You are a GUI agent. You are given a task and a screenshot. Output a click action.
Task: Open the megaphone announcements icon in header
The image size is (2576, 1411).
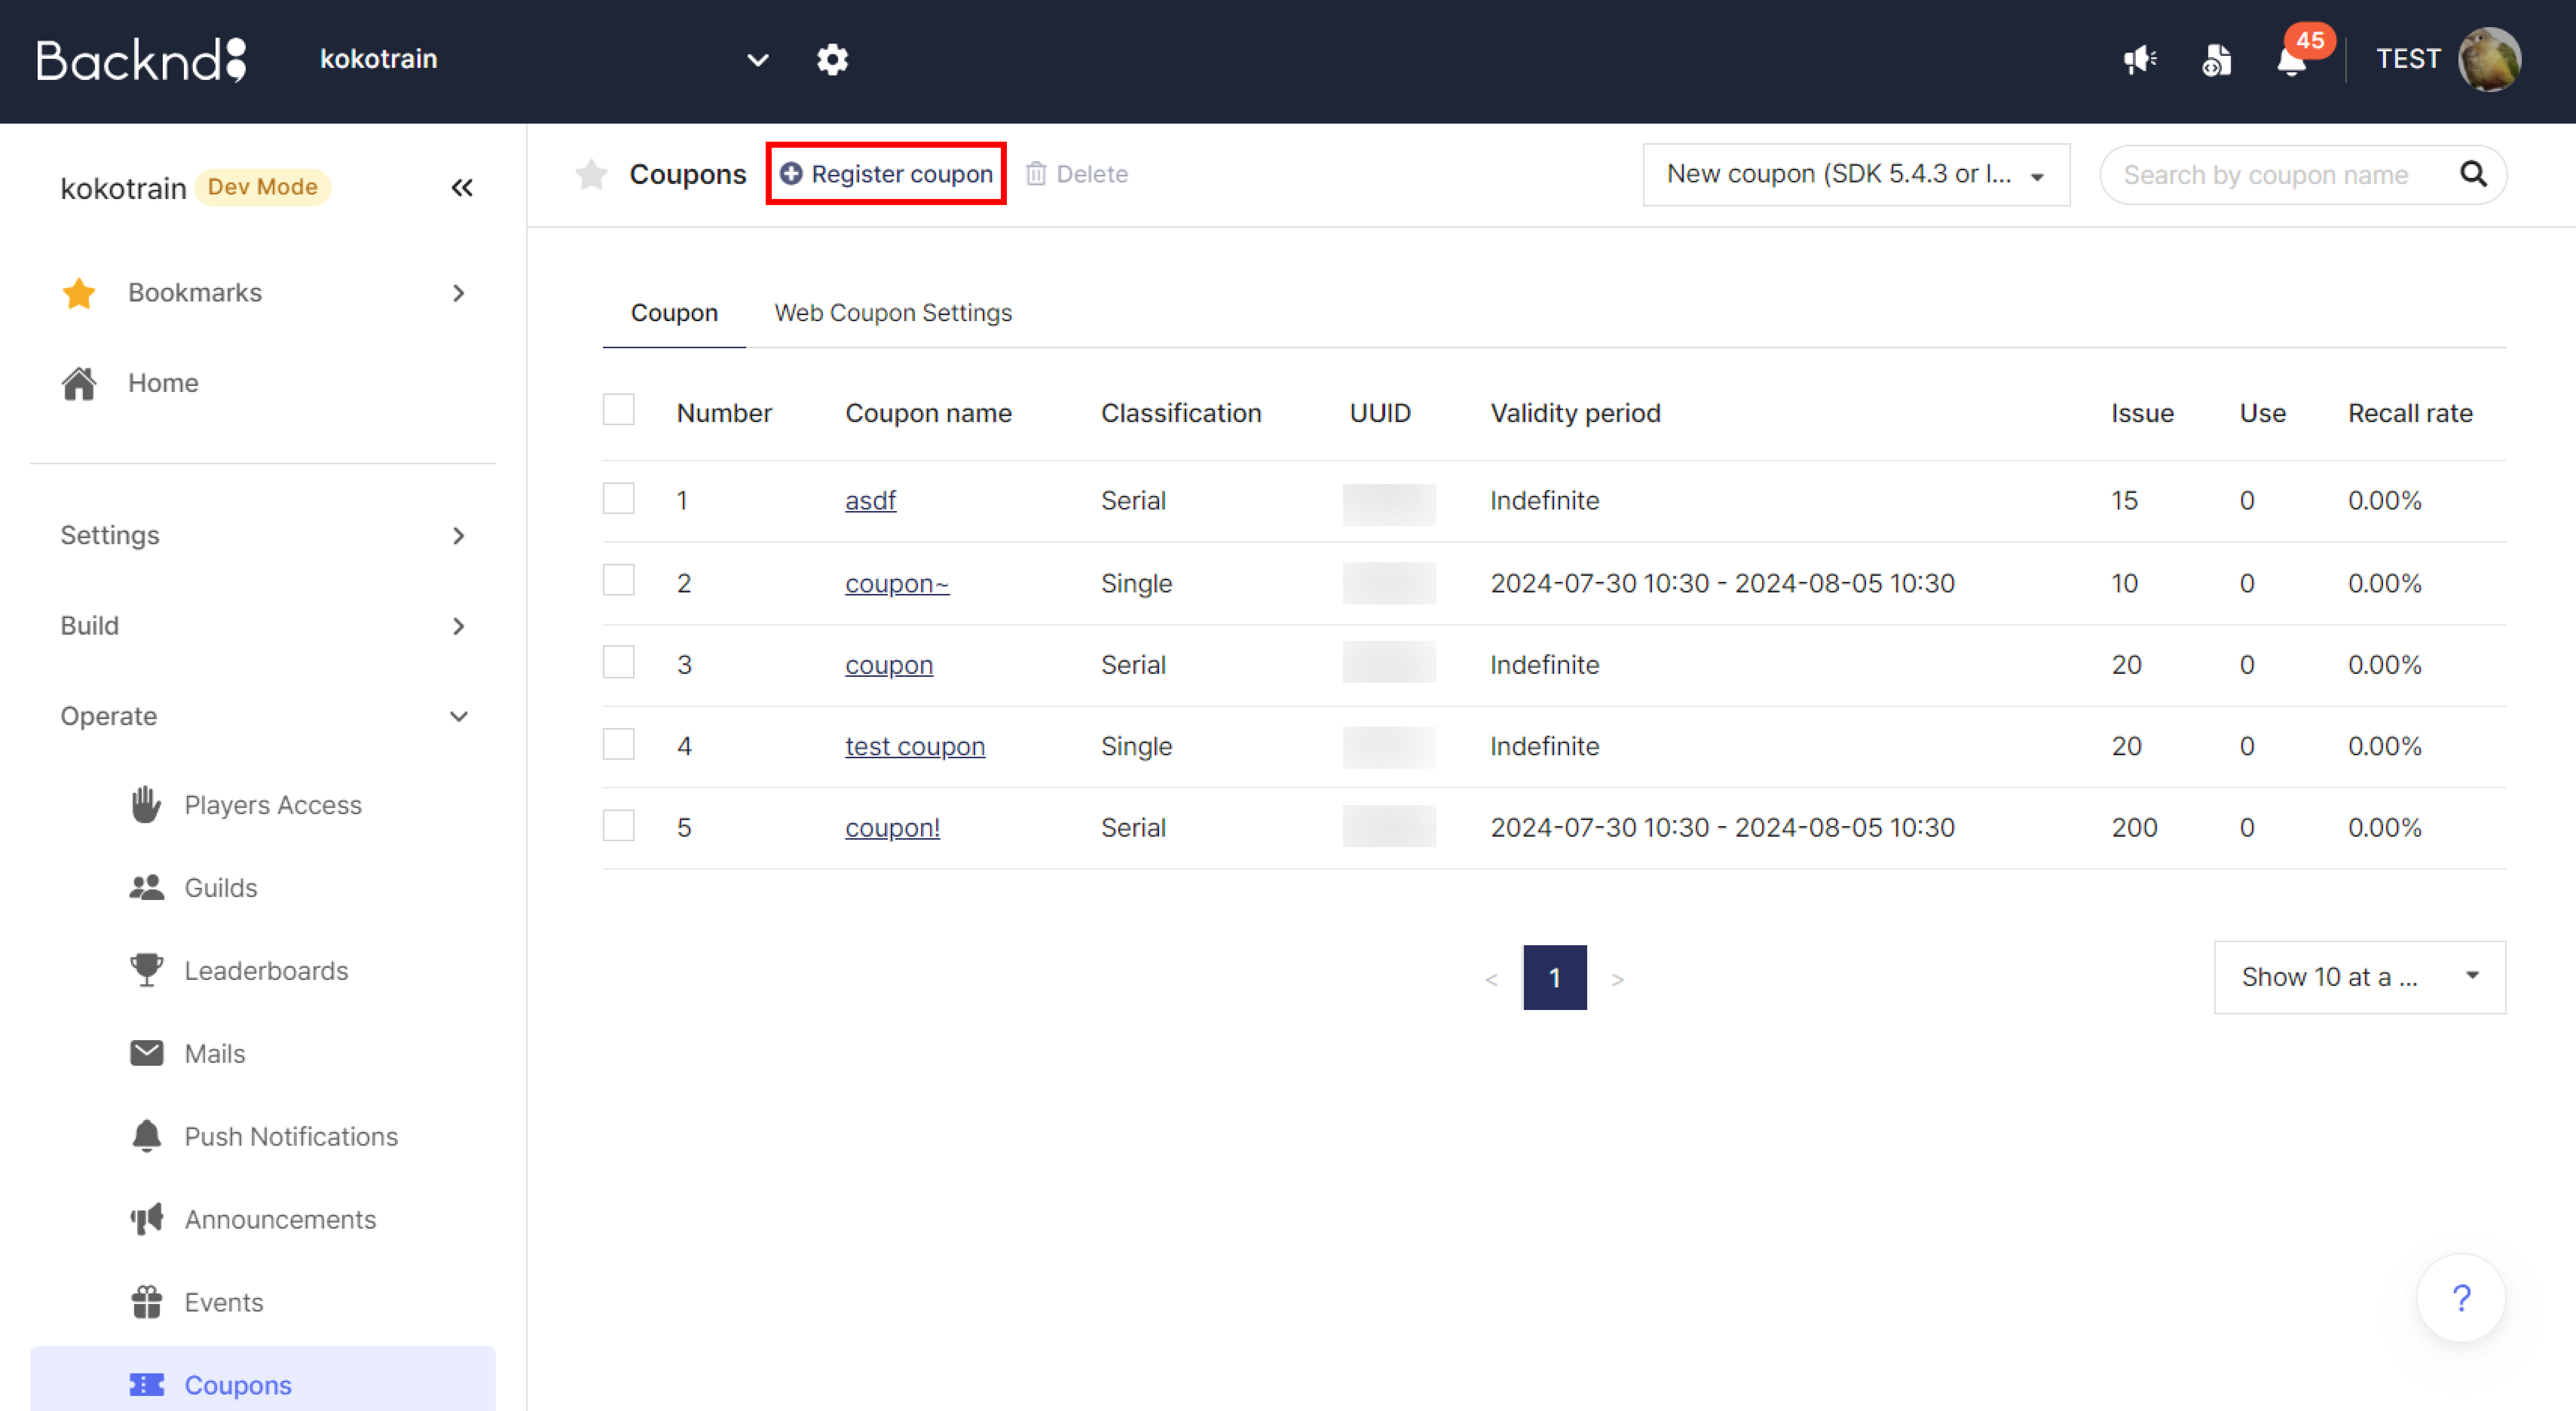2140,60
